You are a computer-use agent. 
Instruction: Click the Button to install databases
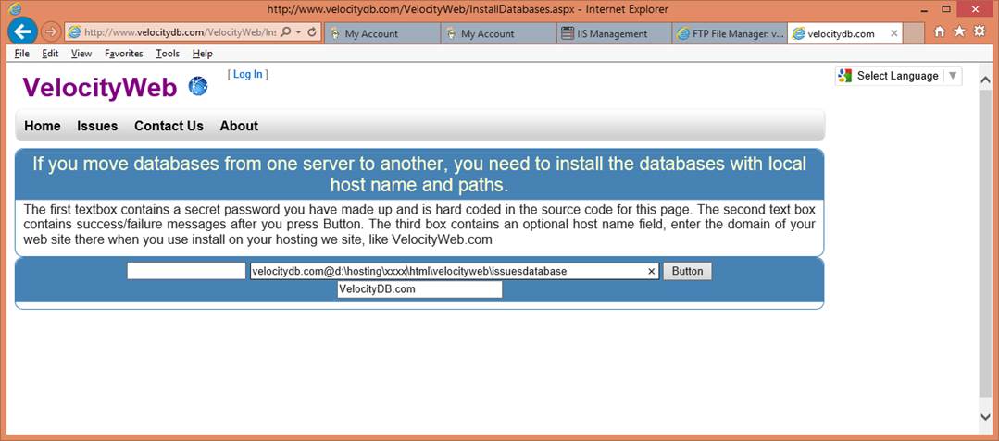688,271
